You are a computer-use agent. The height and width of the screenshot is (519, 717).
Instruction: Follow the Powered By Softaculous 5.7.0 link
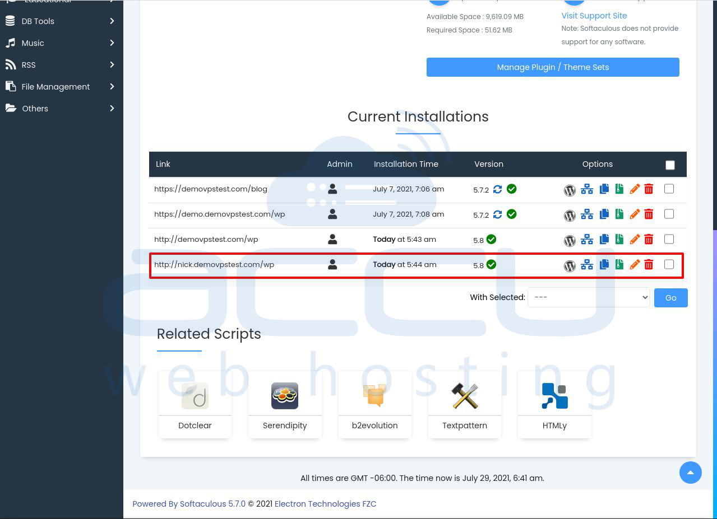pyautogui.click(x=189, y=504)
